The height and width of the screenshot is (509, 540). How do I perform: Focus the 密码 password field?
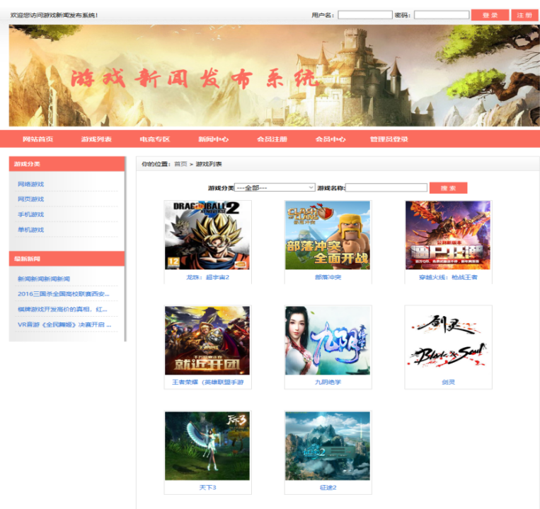pyautogui.click(x=441, y=15)
